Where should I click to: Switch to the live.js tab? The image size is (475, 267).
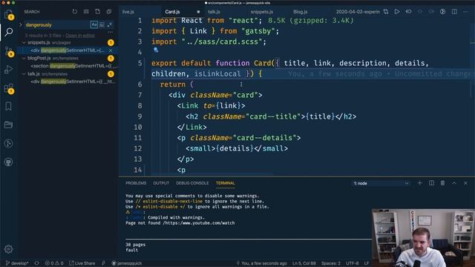pos(128,12)
